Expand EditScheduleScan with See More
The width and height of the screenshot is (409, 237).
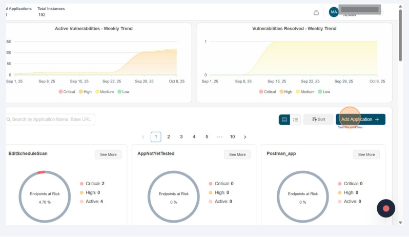[x=108, y=154]
